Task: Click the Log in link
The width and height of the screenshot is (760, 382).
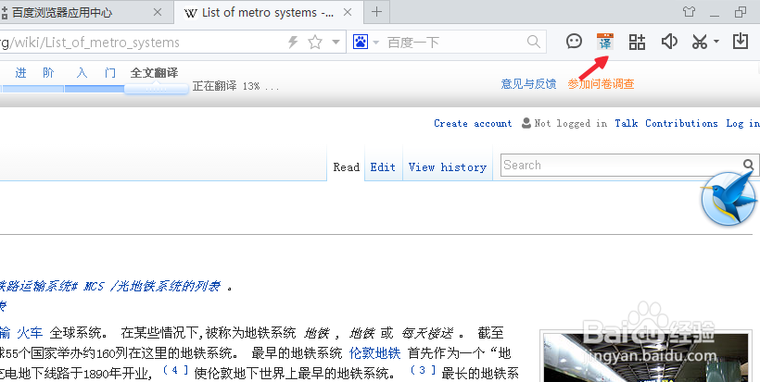Action: (x=742, y=123)
